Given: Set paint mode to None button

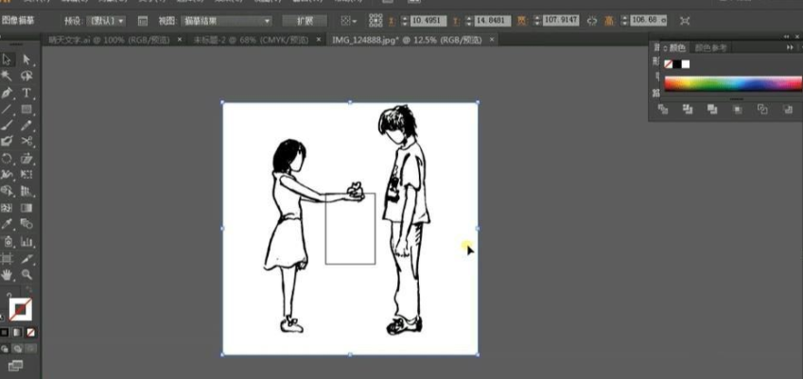Looking at the screenshot, I should 30,333.
